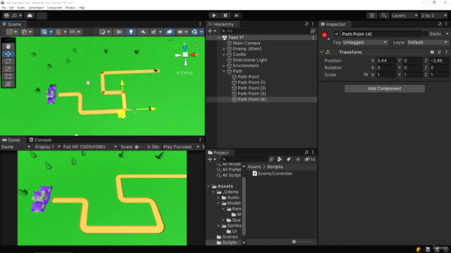451x253 pixels.
Task: Open Hierarchy panel three-dot menu
Action: (313, 24)
